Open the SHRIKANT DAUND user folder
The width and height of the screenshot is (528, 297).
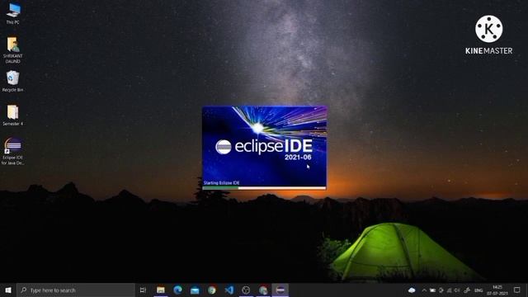tap(13, 49)
